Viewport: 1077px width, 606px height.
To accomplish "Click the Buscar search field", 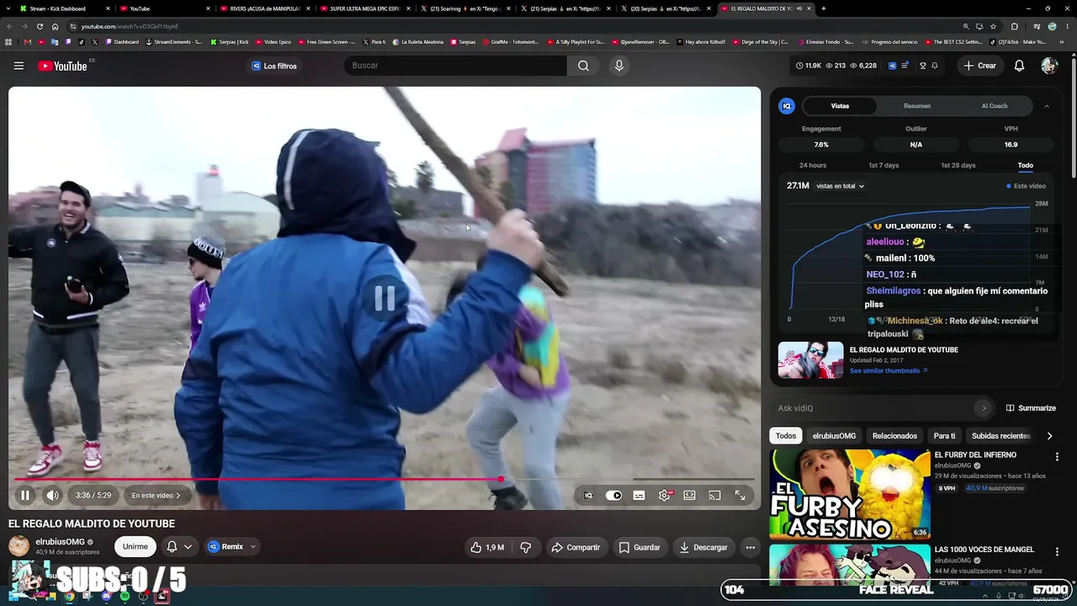I will click(x=455, y=66).
